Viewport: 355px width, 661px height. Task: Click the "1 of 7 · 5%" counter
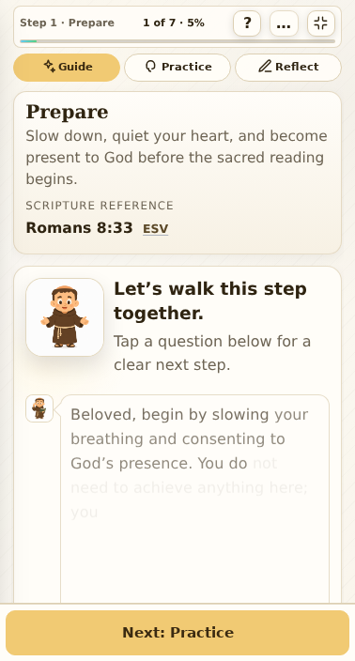(174, 23)
